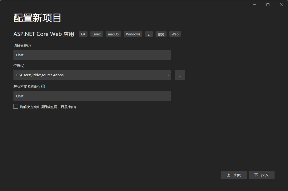Click the Linux tag

click(x=97, y=34)
